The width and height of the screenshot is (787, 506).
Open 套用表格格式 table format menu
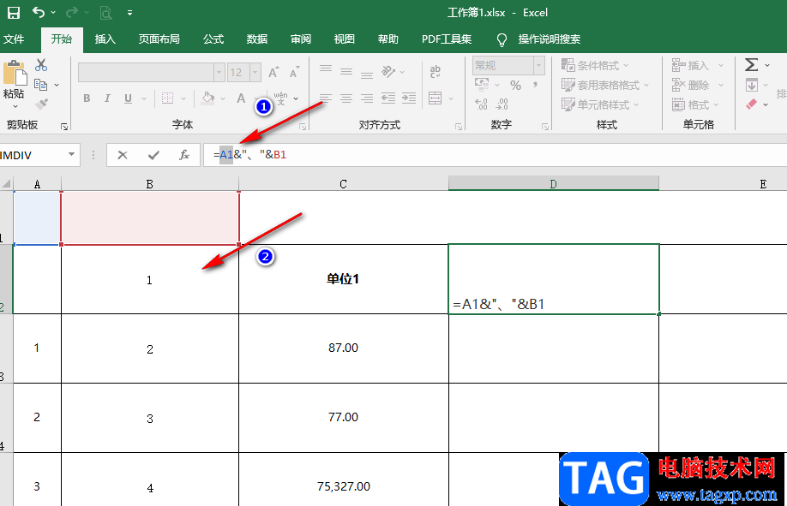605,86
